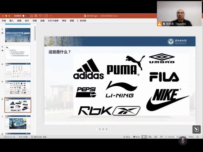Click the green full-screen window button
The height and width of the screenshot is (152, 203).
9,16
